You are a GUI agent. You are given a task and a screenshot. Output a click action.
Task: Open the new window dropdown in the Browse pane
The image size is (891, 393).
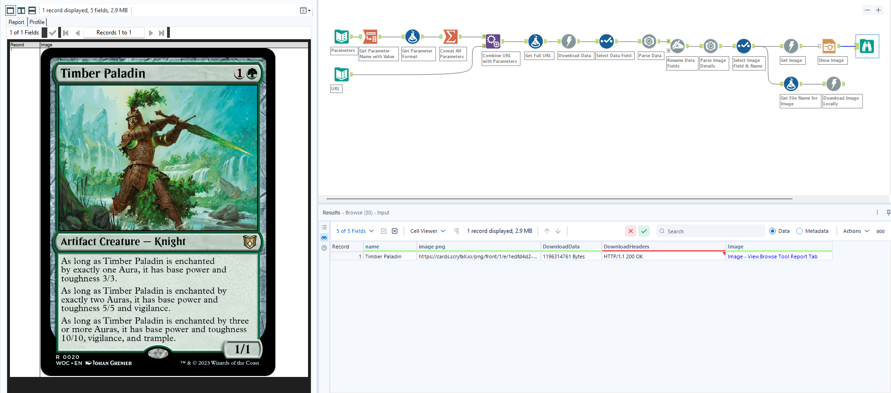click(x=305, y=10)
